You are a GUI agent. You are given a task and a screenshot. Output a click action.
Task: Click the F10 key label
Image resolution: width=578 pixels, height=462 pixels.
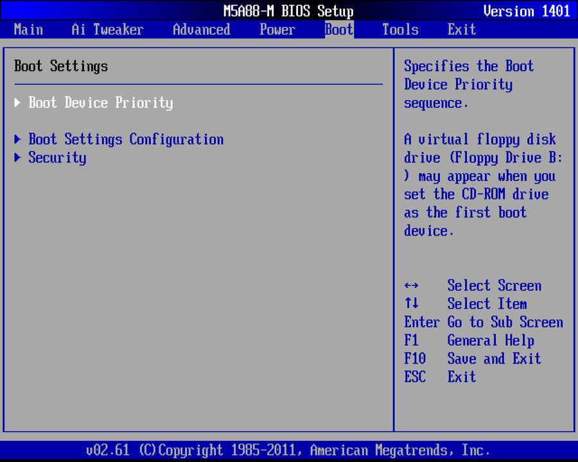(x=415, y=359)
